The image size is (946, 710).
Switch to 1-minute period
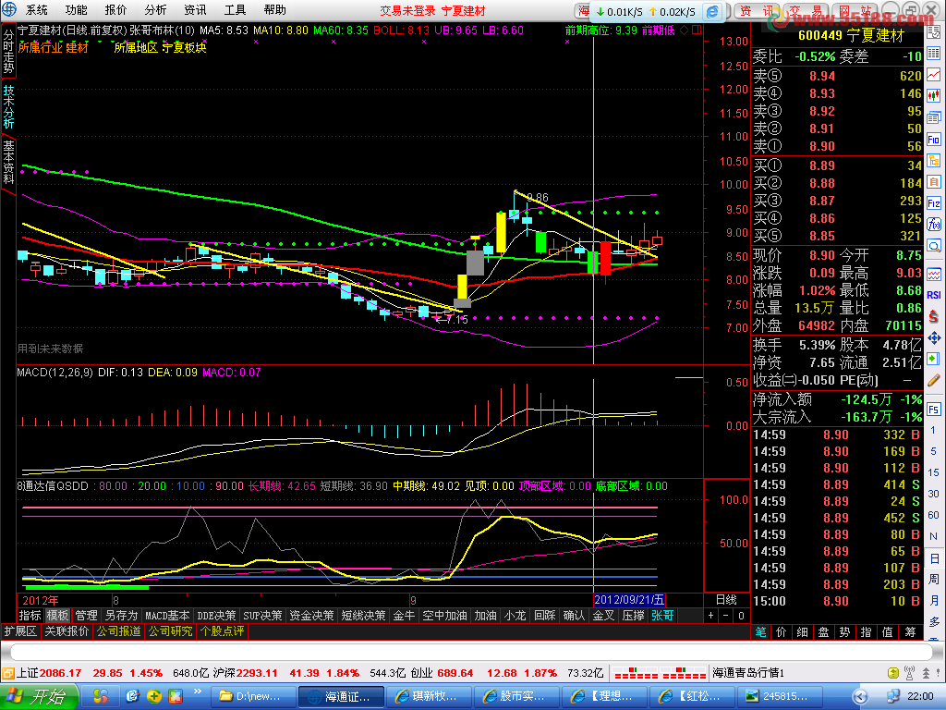pos(933,430)
